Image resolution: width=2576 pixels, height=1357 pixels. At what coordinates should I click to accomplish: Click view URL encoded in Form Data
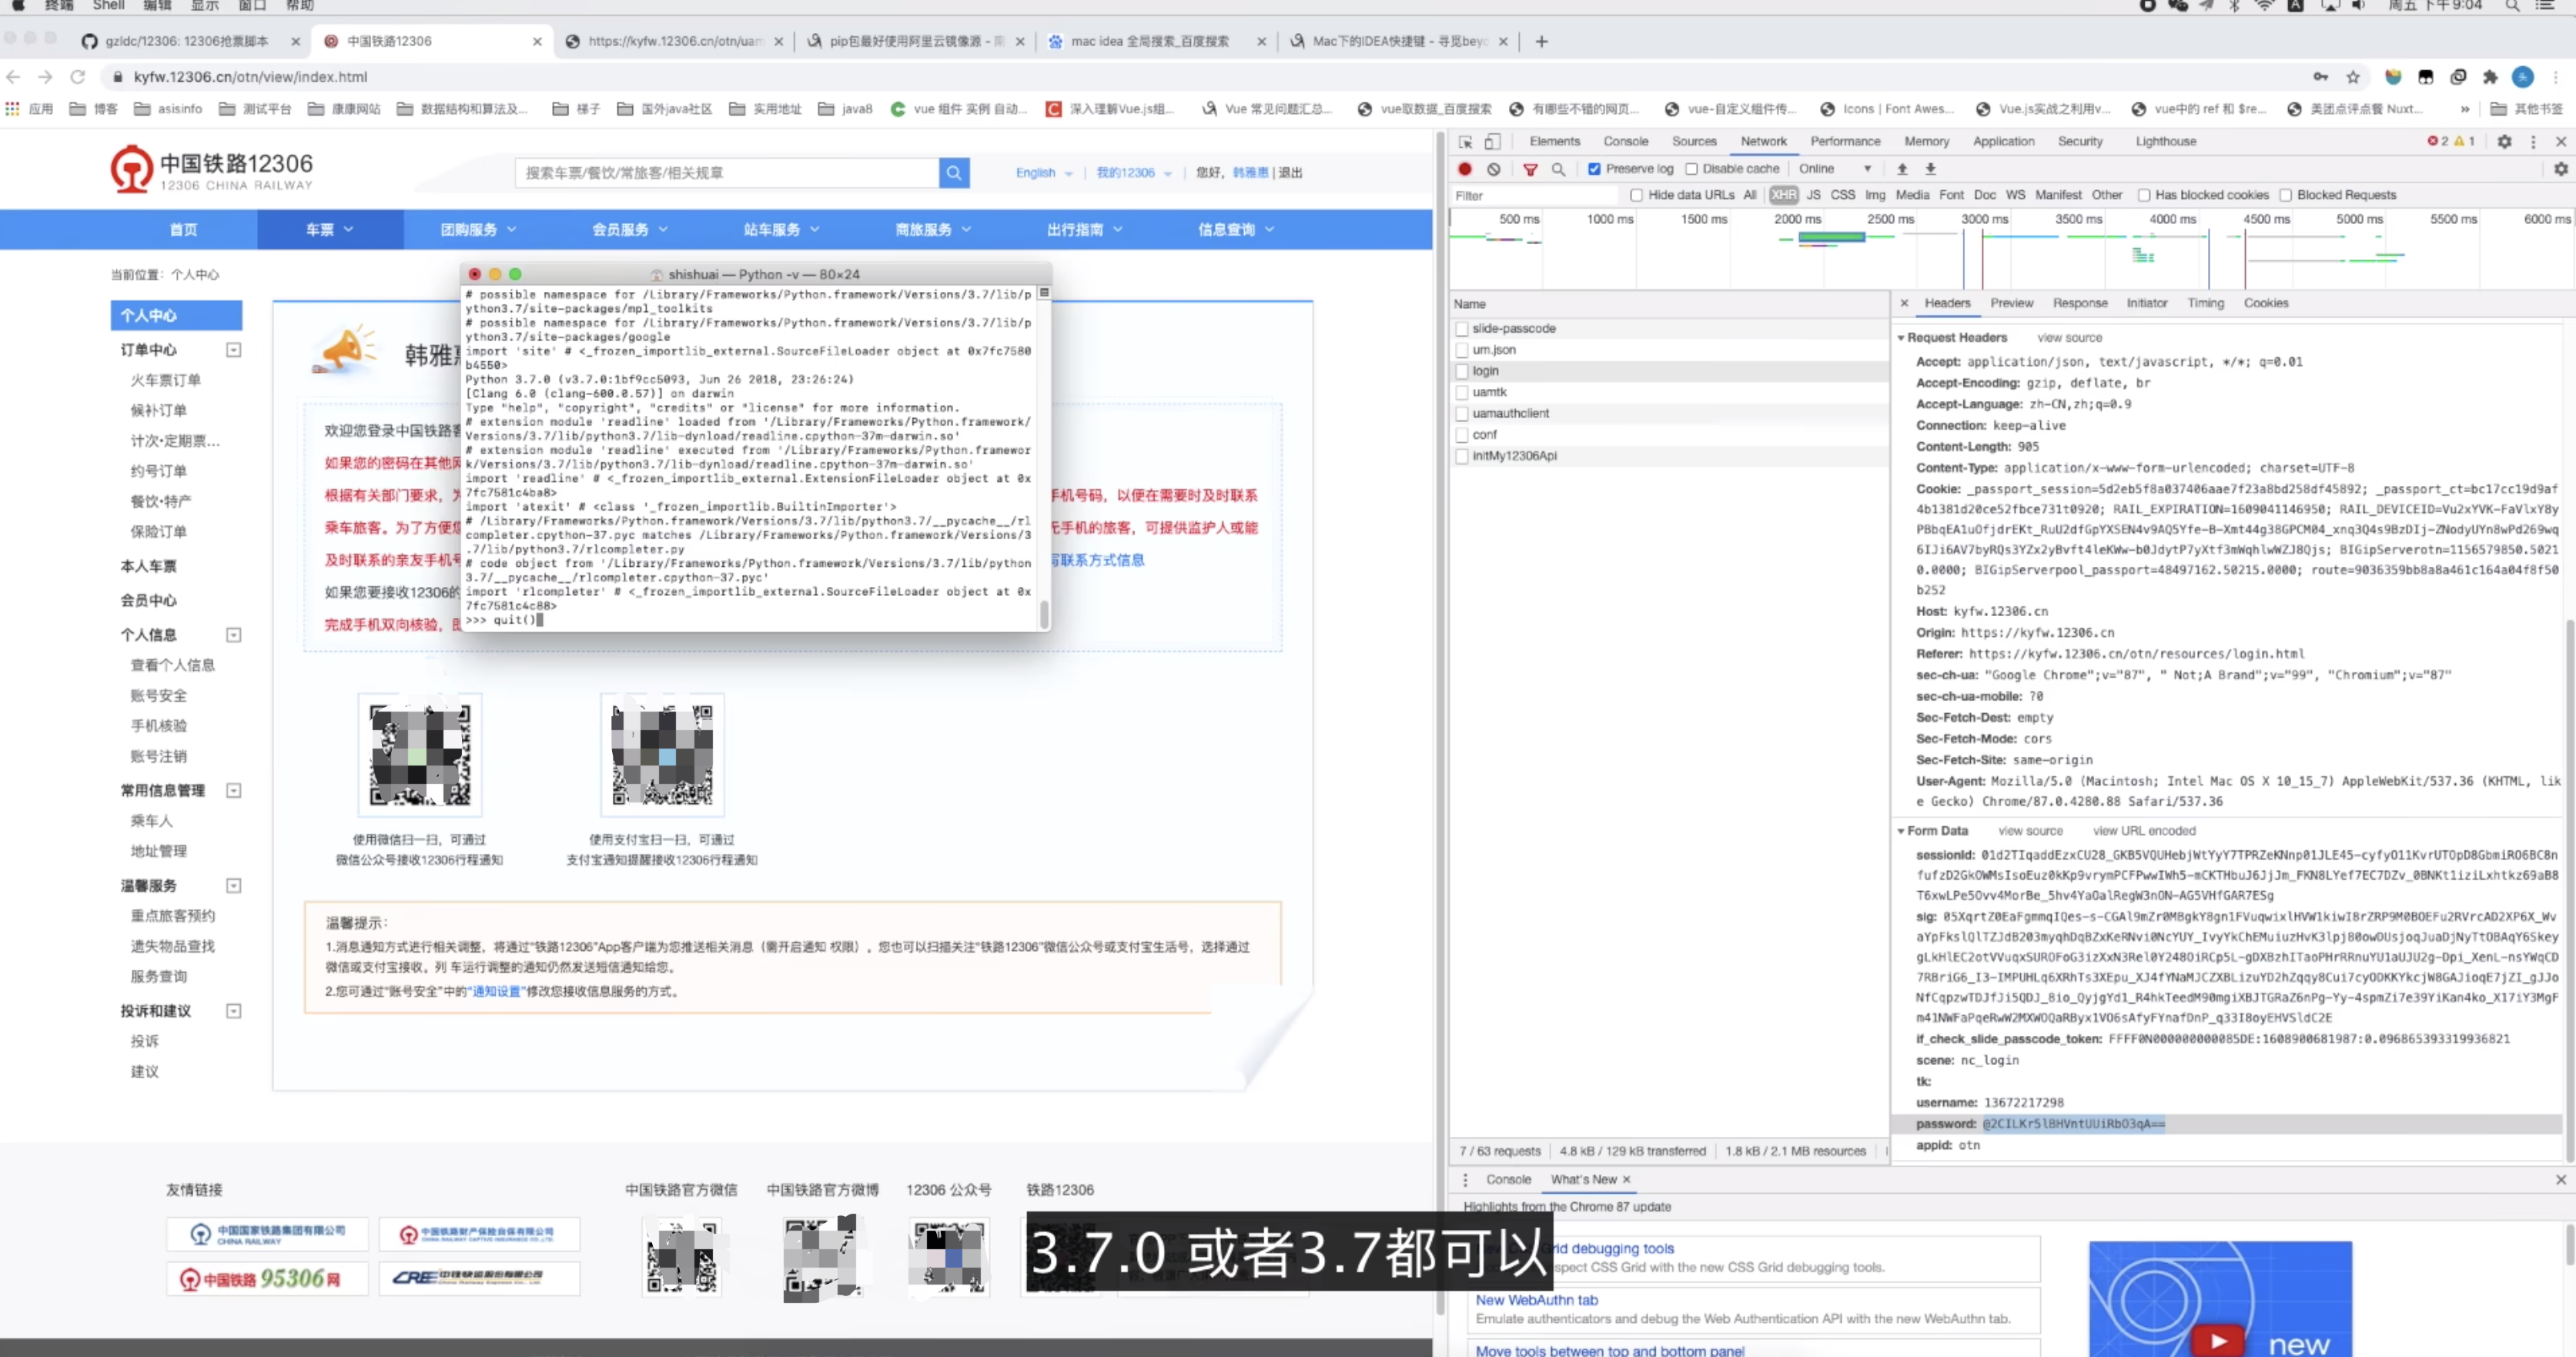coord(2144,831)
